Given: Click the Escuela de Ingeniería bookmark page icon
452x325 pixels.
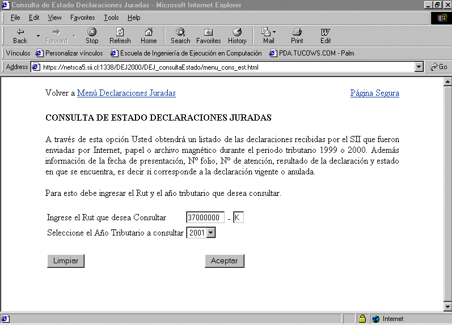Looking at the screenshot, I should pyautogui.click(x=114, y=53).
